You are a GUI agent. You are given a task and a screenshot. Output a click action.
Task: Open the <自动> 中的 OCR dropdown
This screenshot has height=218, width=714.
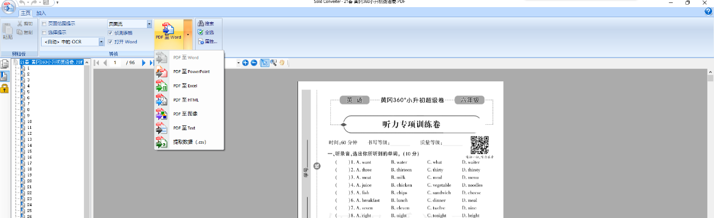click(102, 42)
